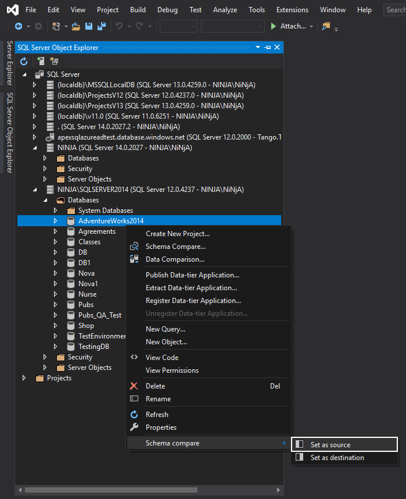Click the Add SQL Server icon
The image size is (406, 499).
tap(41, 61)
